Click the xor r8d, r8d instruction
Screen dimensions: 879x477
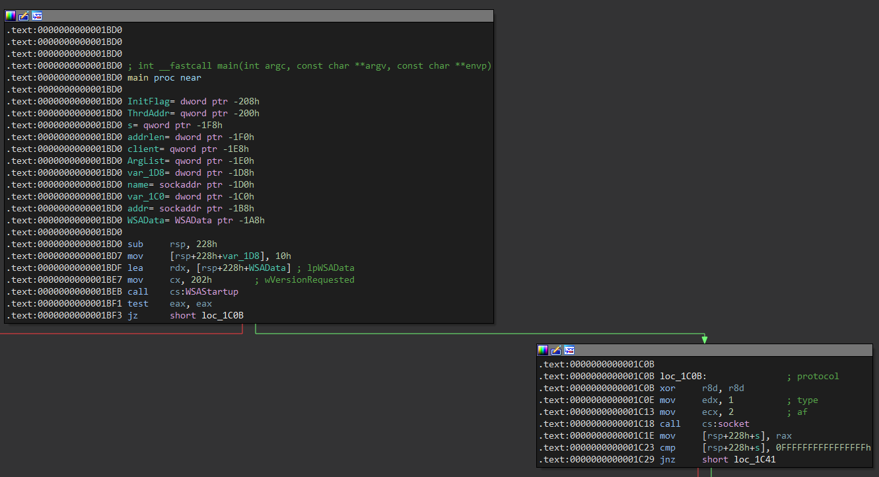(x=702, y=388)
